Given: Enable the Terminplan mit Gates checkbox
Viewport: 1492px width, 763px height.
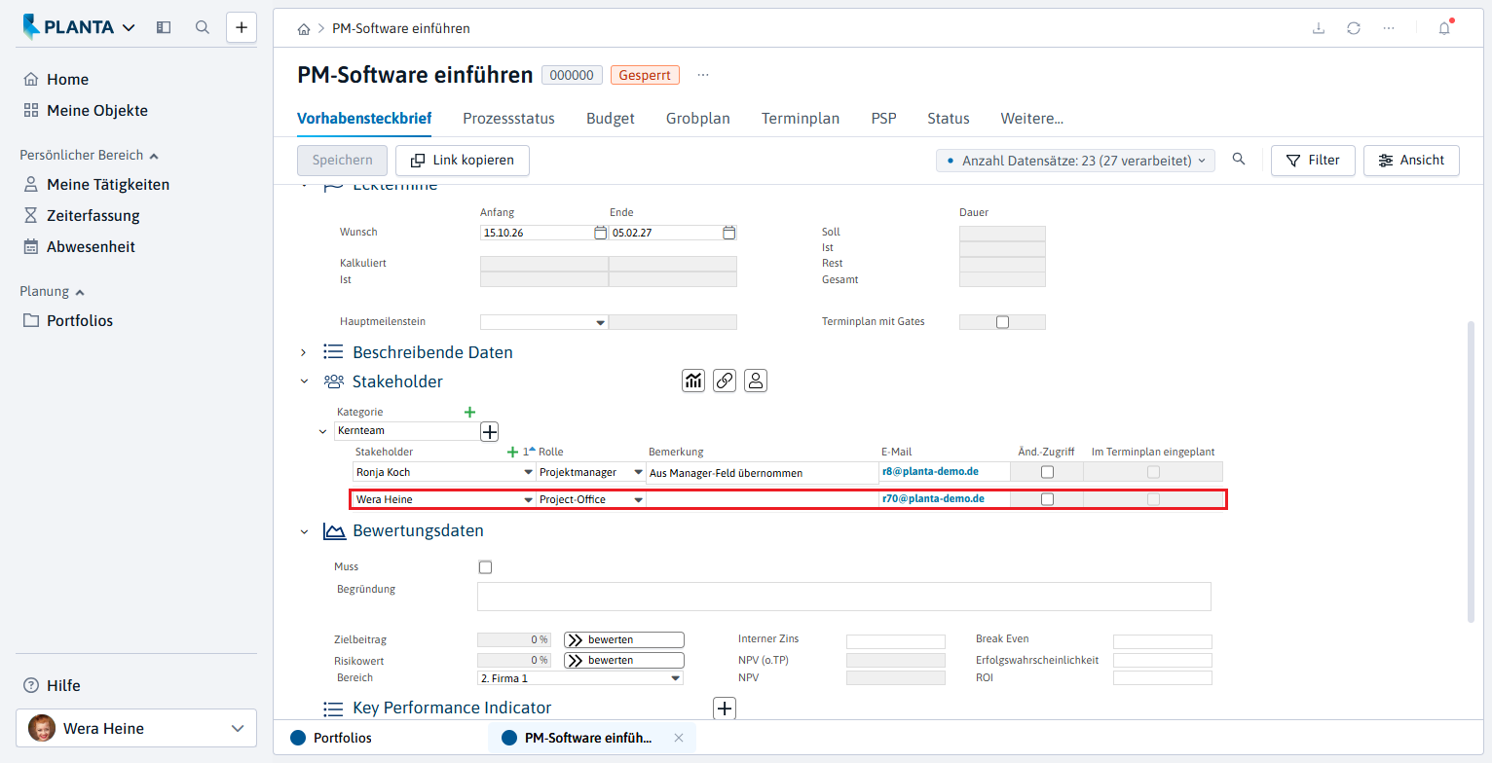Looking at the screenshot, I should [x=1002, y=322].
